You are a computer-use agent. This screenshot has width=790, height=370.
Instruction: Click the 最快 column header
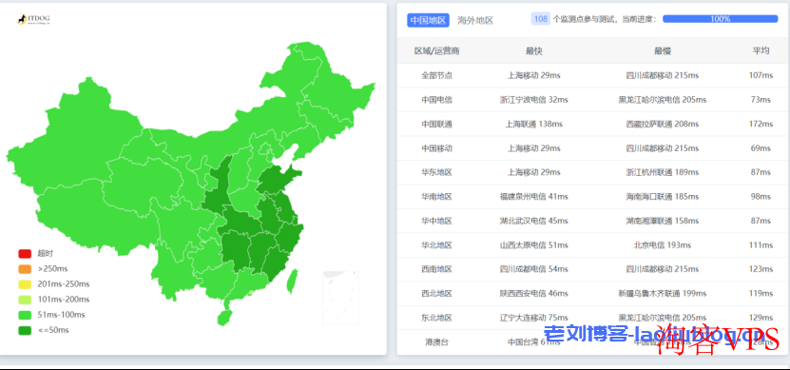point(534,51)
